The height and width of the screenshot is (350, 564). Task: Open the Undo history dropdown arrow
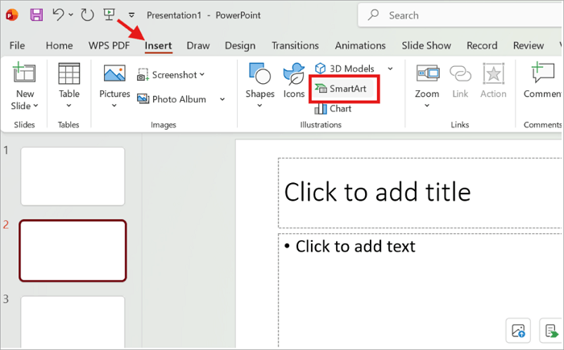point(71,15)
